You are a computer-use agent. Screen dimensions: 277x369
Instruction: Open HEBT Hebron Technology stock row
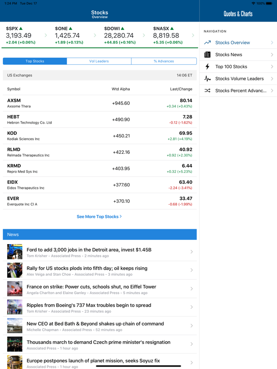[100, 120]
